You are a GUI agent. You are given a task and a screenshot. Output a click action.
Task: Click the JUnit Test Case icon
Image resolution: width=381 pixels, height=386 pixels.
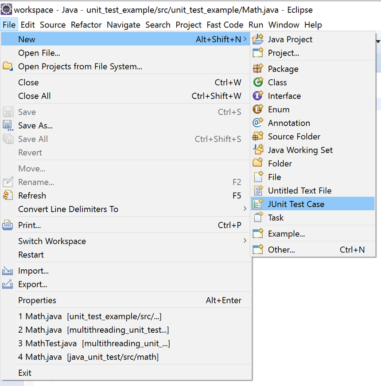(x=258, y=204)
